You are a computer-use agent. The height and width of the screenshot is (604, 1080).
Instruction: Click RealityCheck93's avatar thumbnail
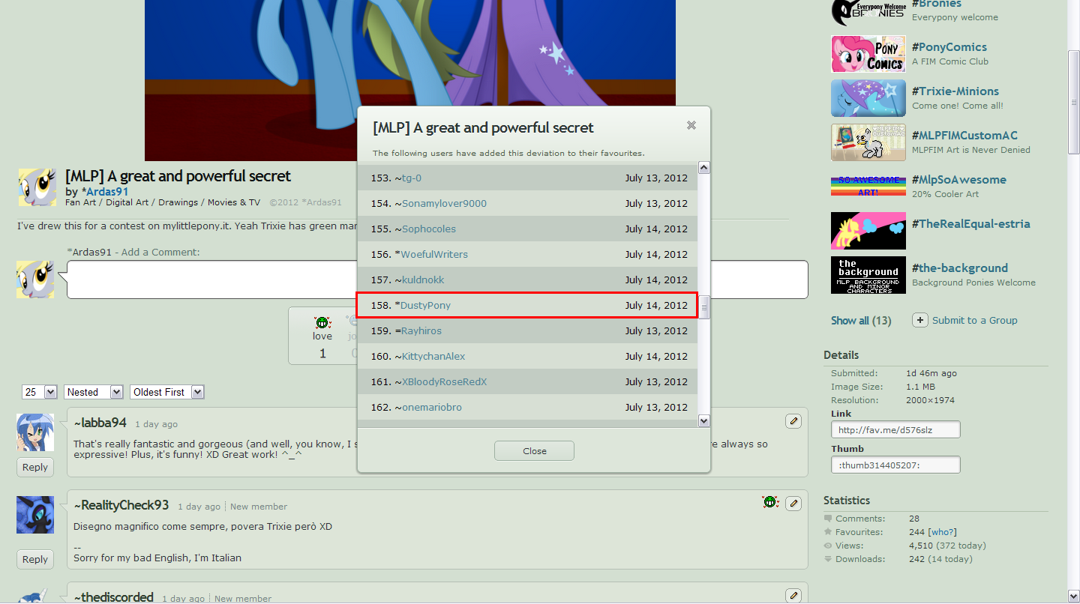coord(35,515)
